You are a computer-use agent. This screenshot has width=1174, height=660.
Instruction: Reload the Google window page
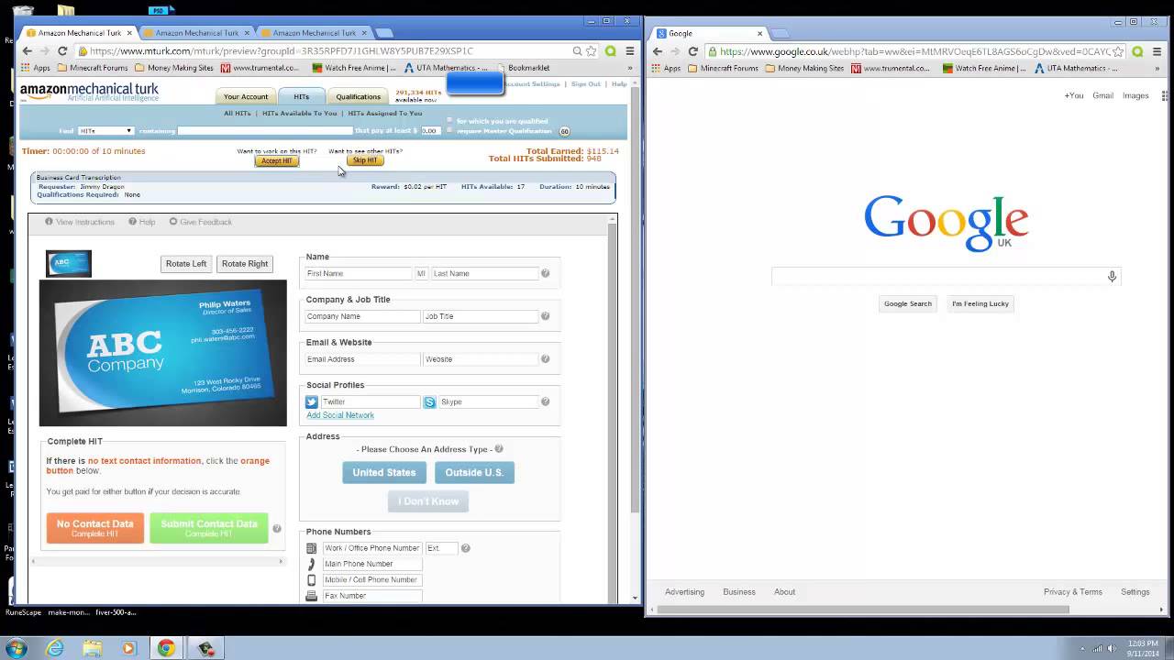[693, 51]
